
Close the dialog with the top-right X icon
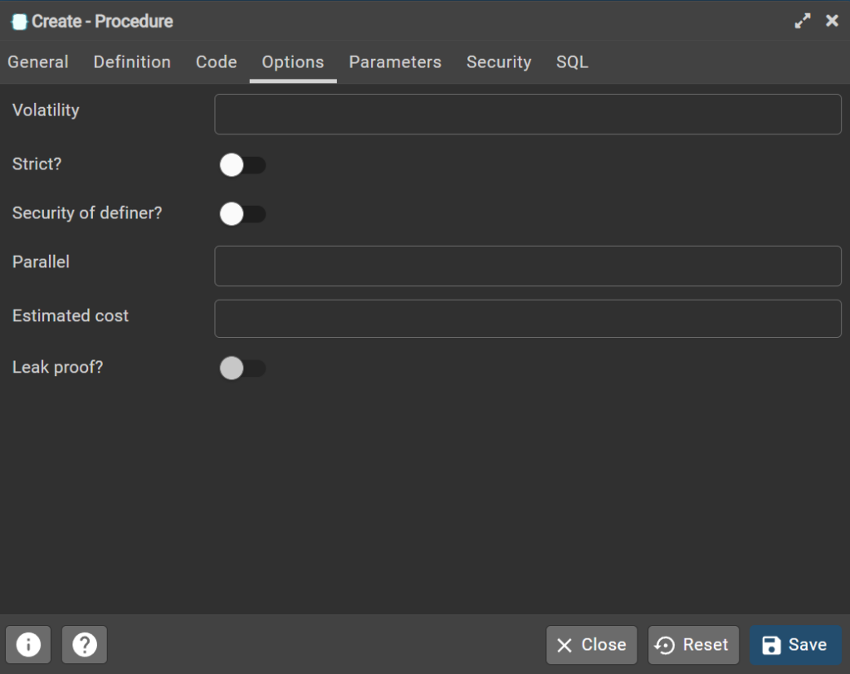(x=832, y=21)
